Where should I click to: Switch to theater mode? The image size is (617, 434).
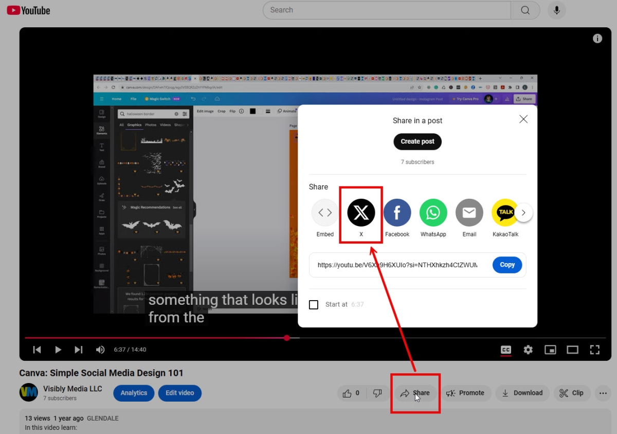(572, 350)
